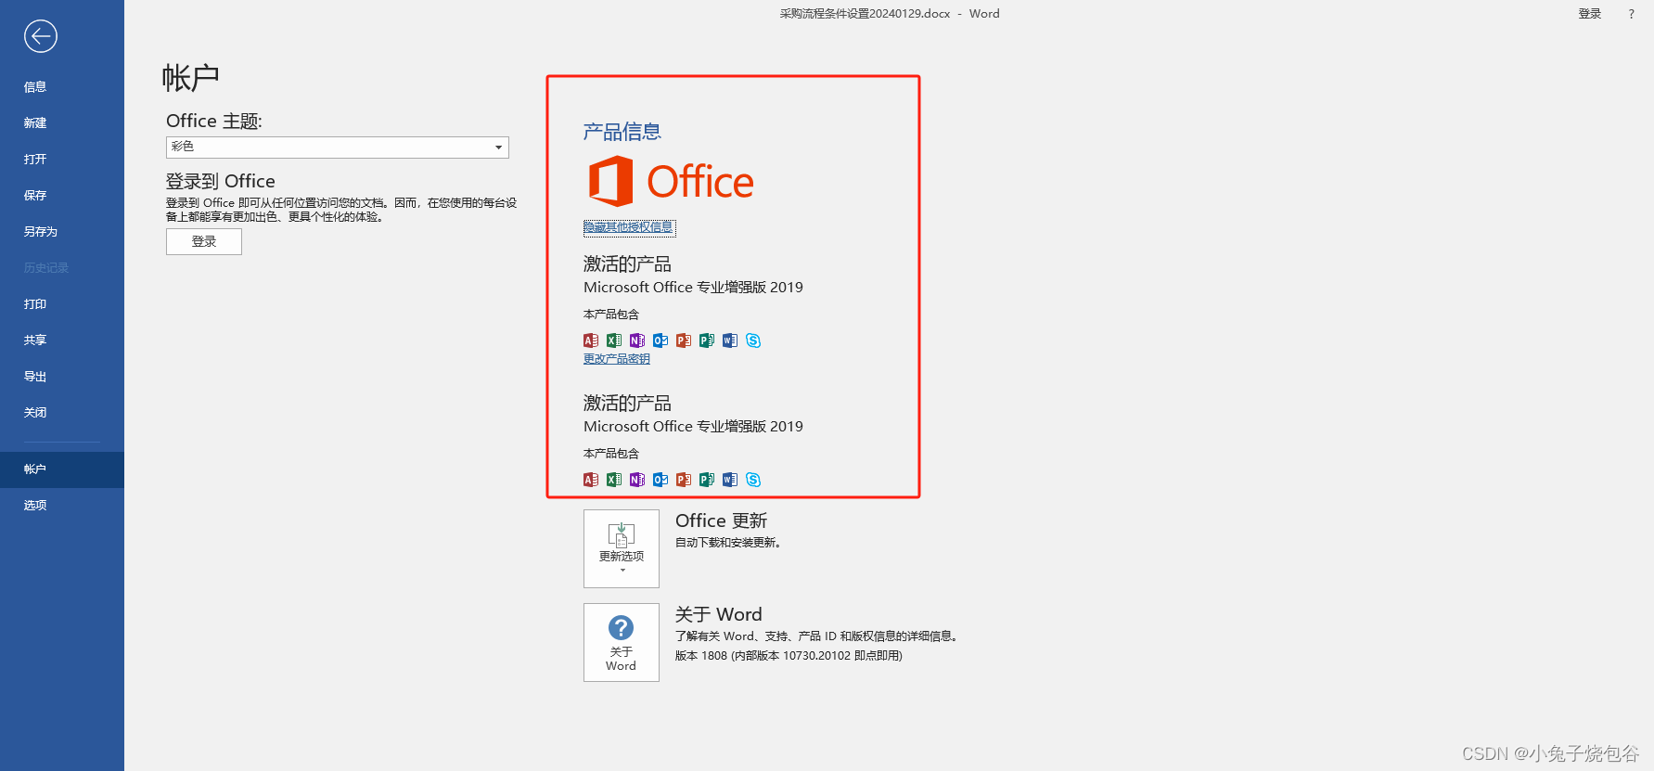
Task: Click the PowerPoint icon above 更改产品密钥
Action: click(684, 341)
